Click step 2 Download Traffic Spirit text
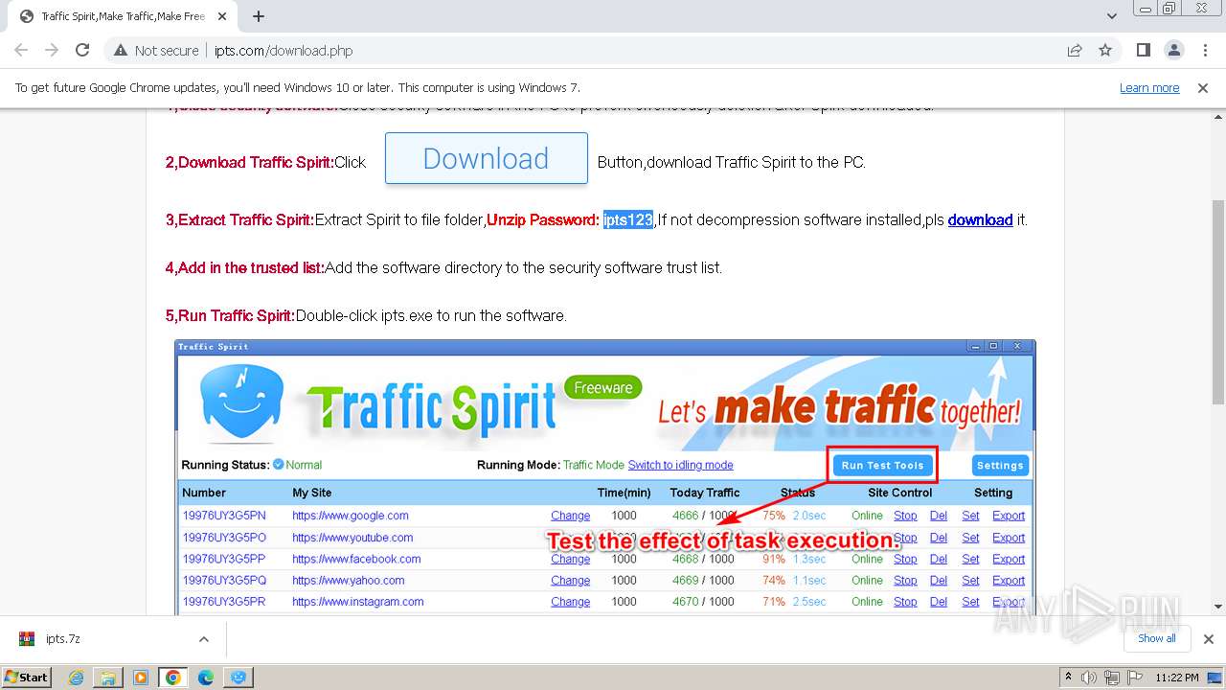 coord(249,162)
